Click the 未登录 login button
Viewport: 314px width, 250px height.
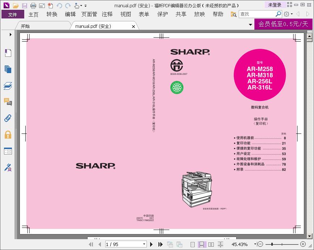275,5
